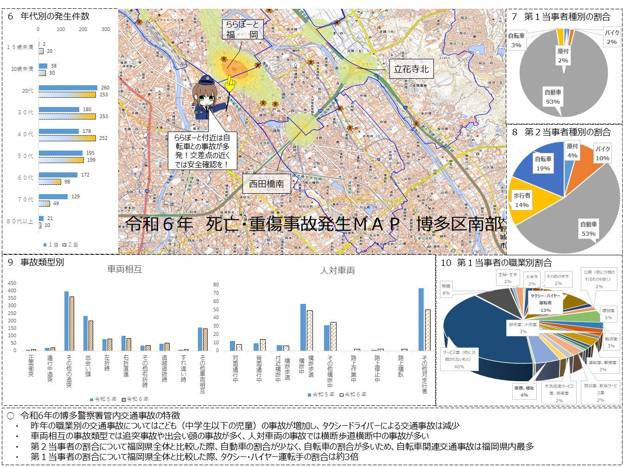Select the その他の追突 axis label
This screenshot has width=623, height=467.
pyautogui.click(x=69, y=370)
